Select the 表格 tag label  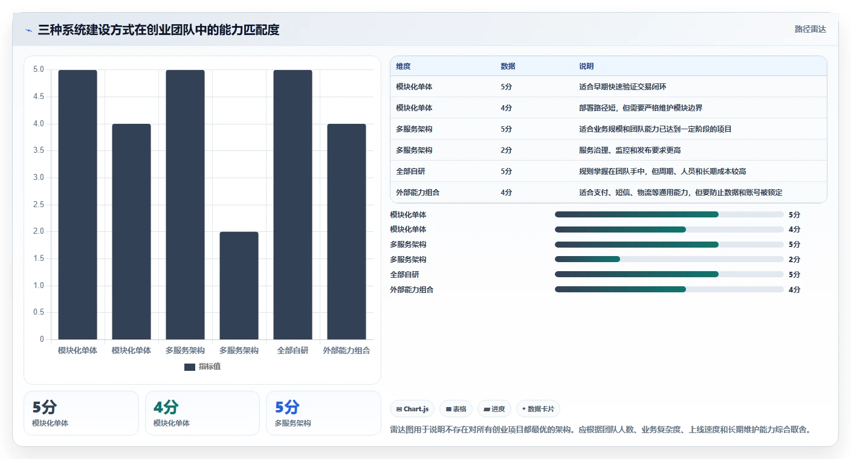459,409
